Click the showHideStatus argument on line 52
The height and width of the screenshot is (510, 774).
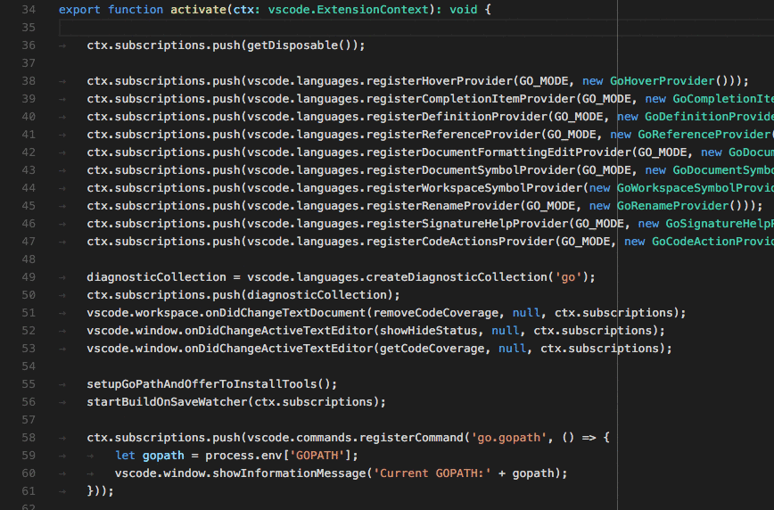coord(428,331)
